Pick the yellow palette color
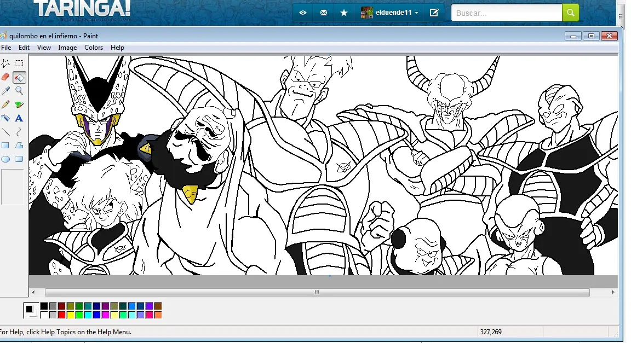The width and height of the screenshot is (631, 343). 71,315
